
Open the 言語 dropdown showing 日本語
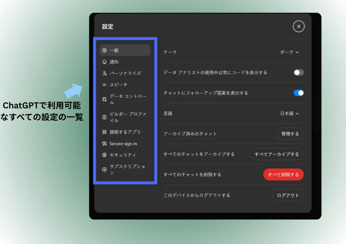click(290, 113)
